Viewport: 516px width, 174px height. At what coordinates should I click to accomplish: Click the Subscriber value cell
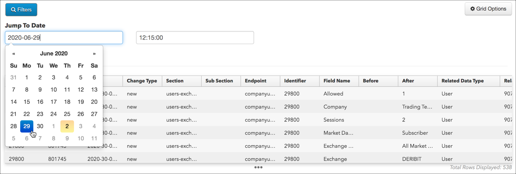pyautogui.click(x=418, y=133)
